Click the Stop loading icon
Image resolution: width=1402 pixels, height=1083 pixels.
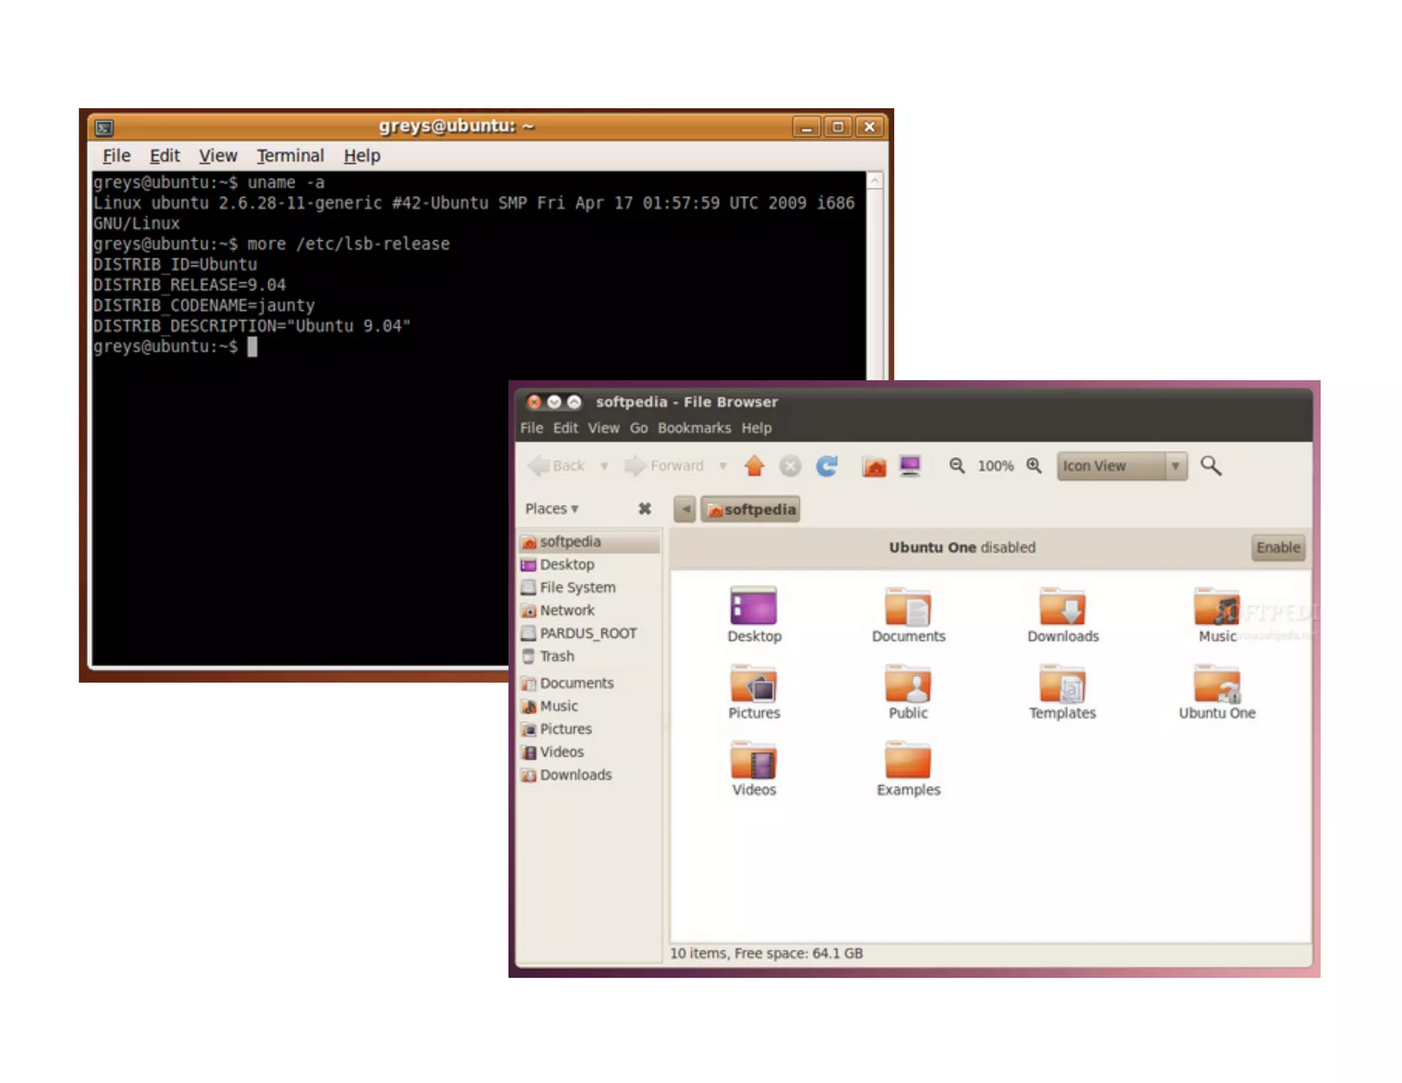pyautogui.click(x=789, y=467)
